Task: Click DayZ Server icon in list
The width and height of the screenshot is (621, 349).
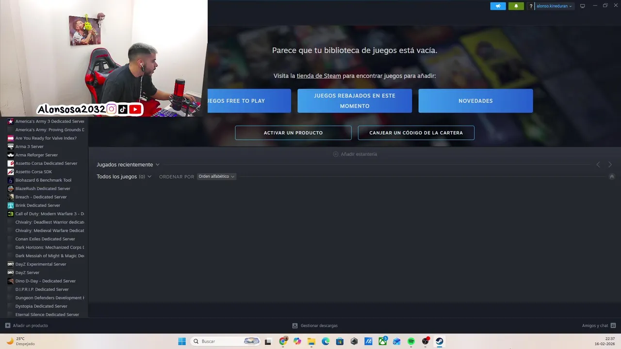Action: click(11, 272)
